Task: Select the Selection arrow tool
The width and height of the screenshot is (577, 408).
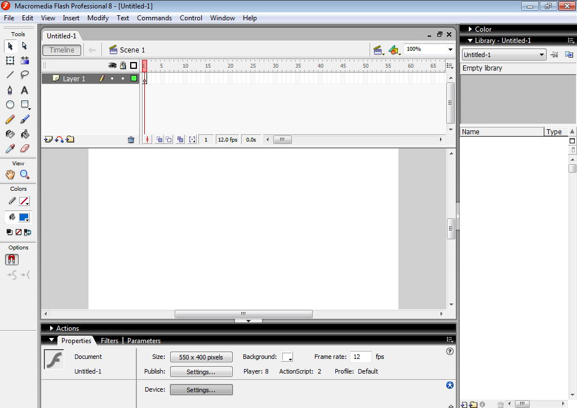Action: pos(10,46)
